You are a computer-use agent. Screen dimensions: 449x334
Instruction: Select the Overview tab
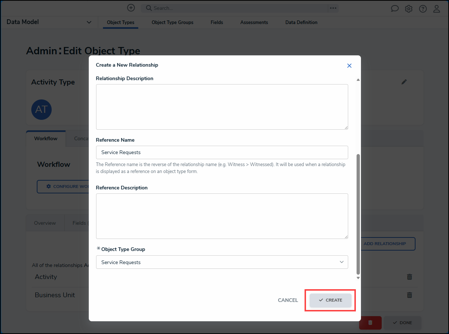click(x=45, y=223)
